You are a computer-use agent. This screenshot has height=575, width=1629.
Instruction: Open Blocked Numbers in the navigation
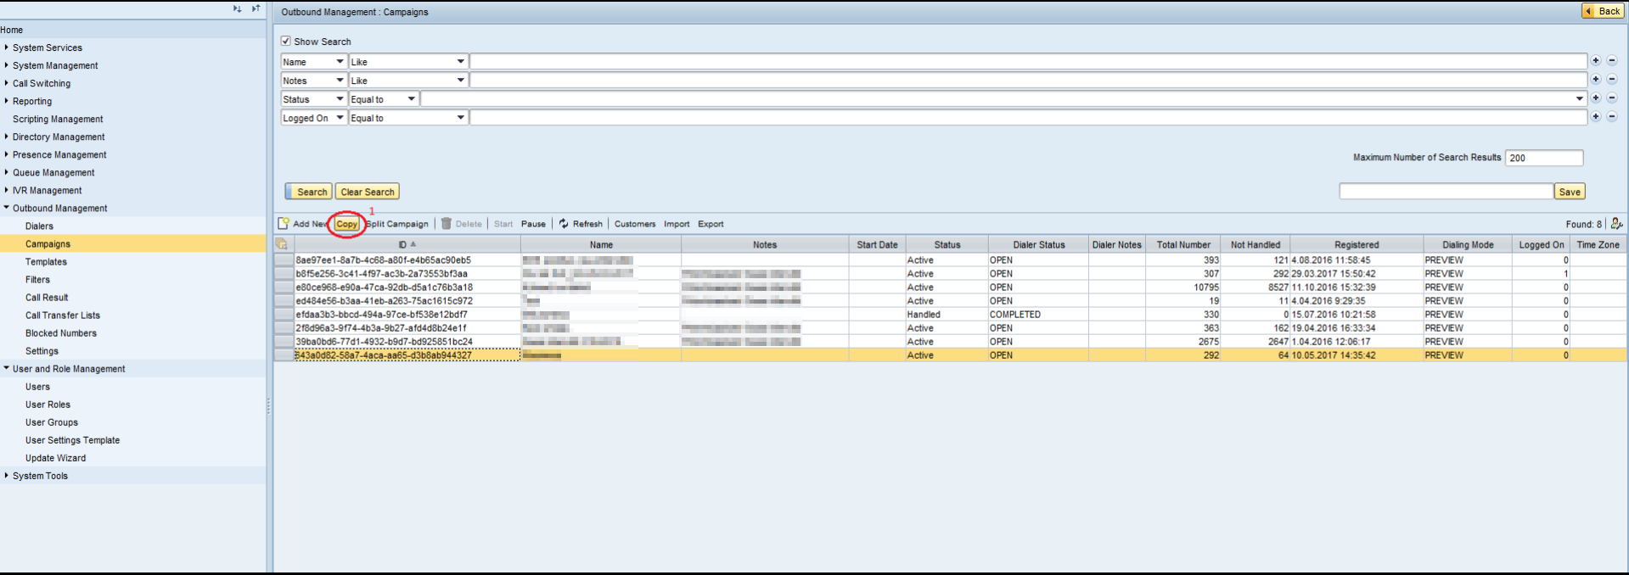pos(61,333)
